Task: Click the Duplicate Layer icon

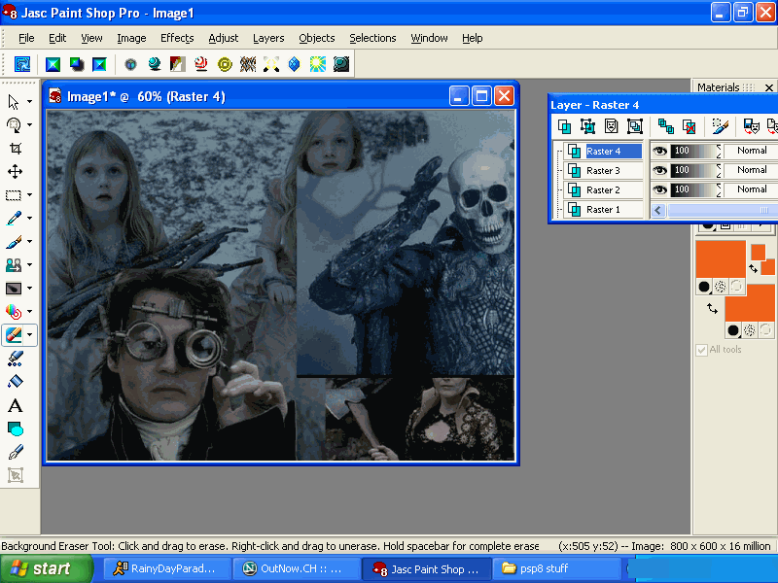Action: [x=666, y=126]
